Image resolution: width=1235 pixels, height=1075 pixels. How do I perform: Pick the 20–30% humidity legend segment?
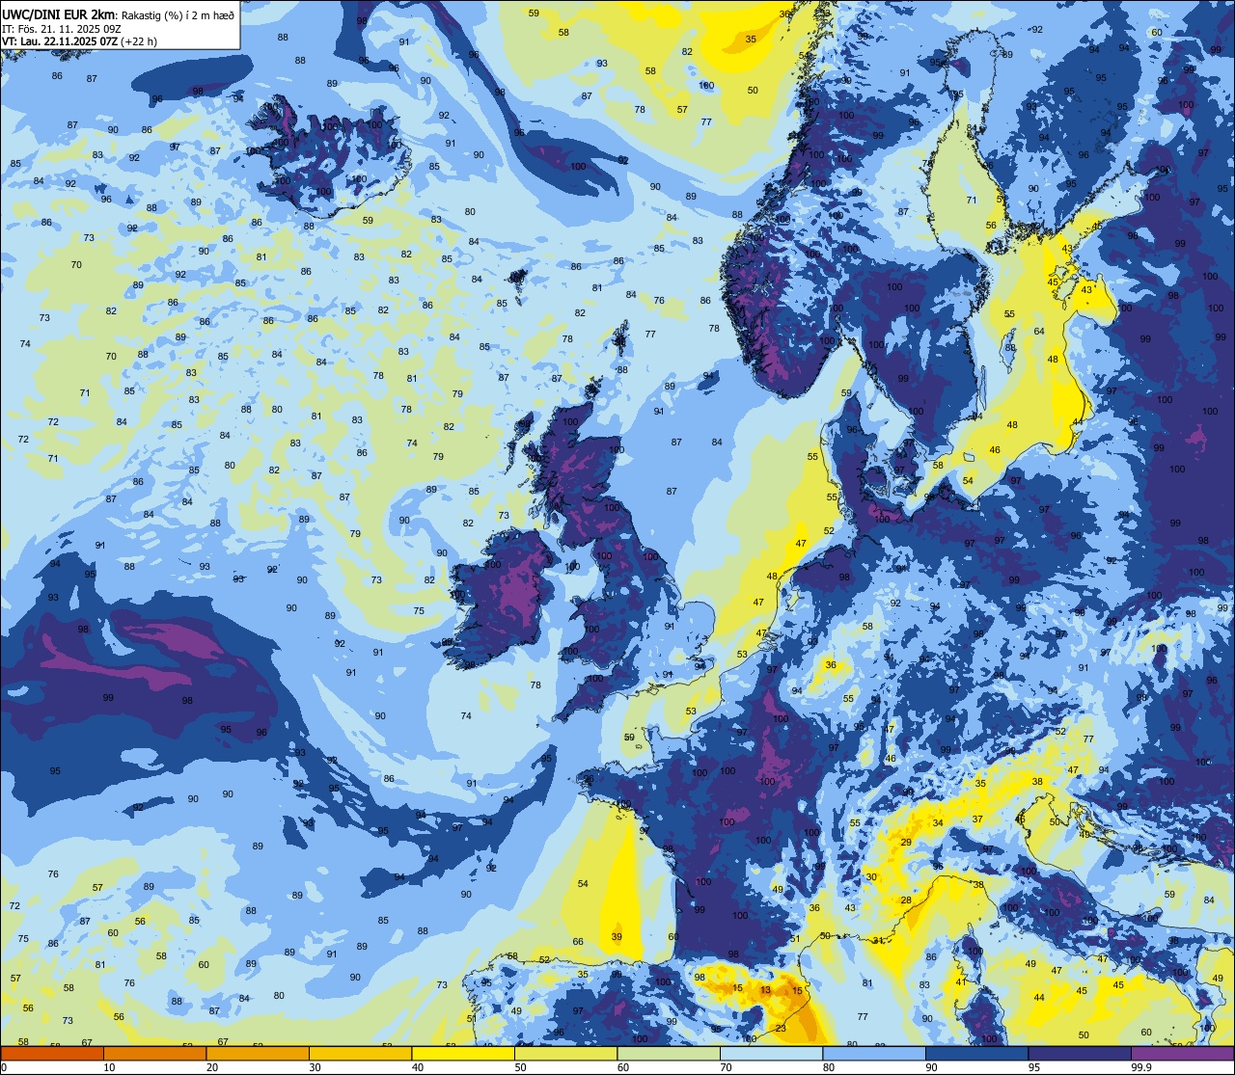pyautogui.click(x=258, y=1054)
